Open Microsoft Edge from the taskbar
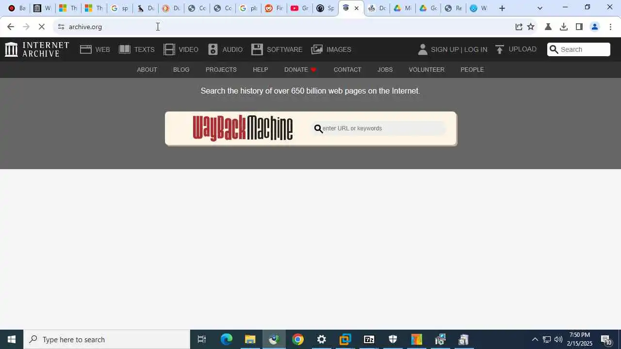The width and height of the screenshot is (621, 349). (x=227, y=339)
